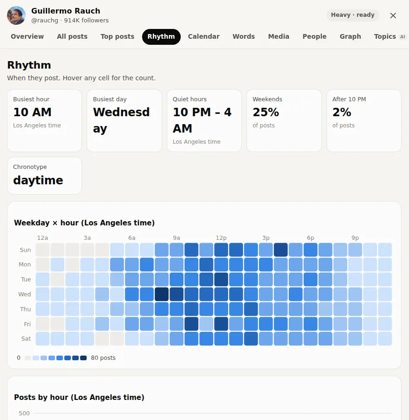
Task: Click the @rauchg · 914K followers text
Action: [70, 21]
